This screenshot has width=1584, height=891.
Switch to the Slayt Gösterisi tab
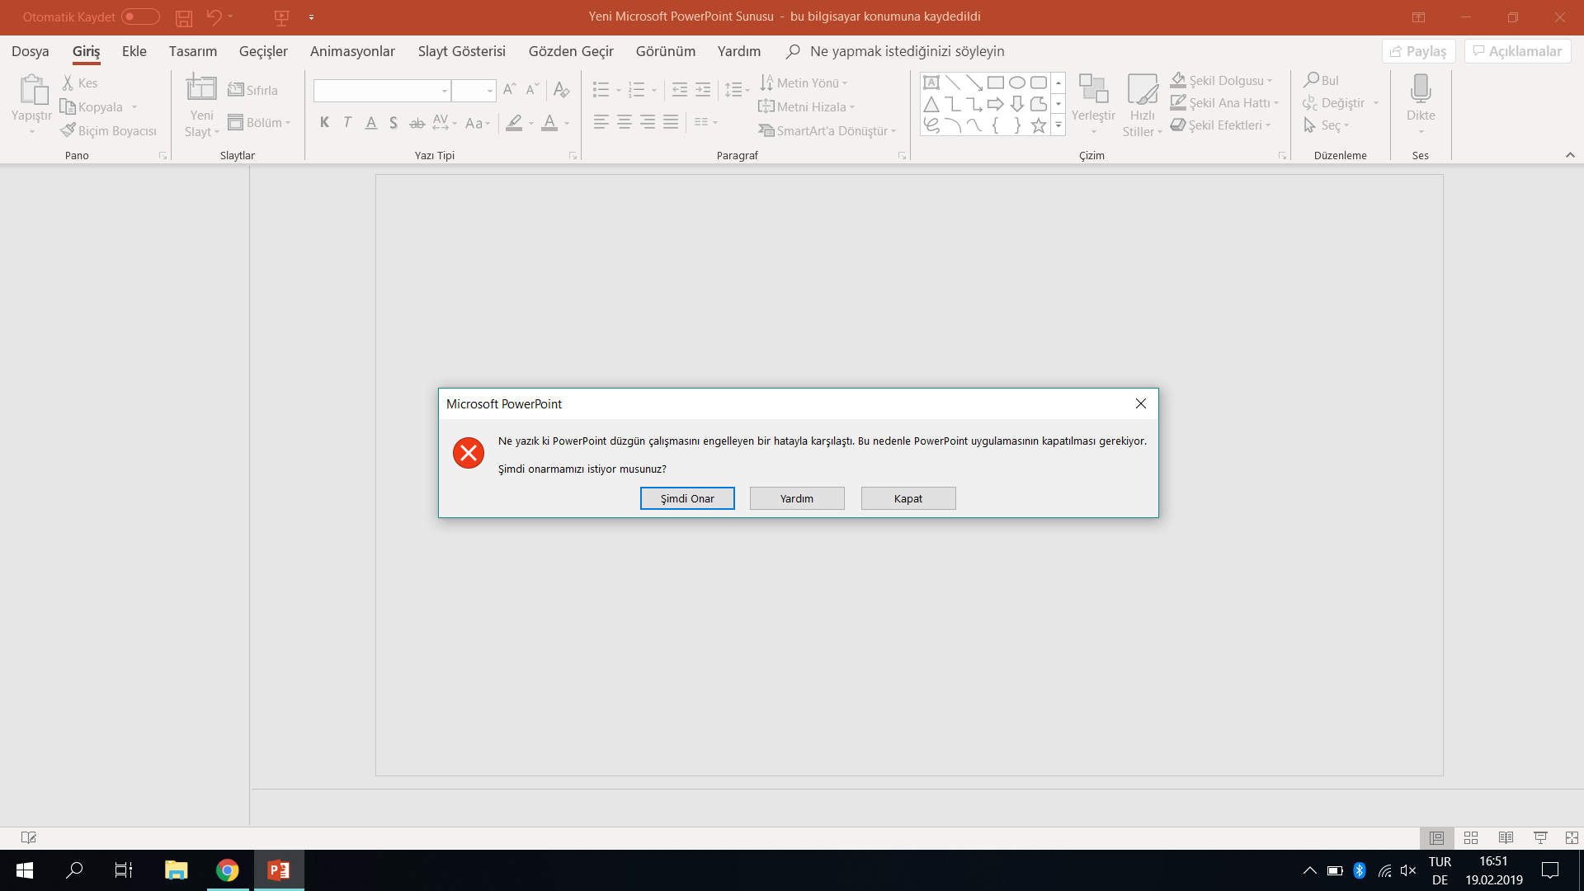point(462,51)
